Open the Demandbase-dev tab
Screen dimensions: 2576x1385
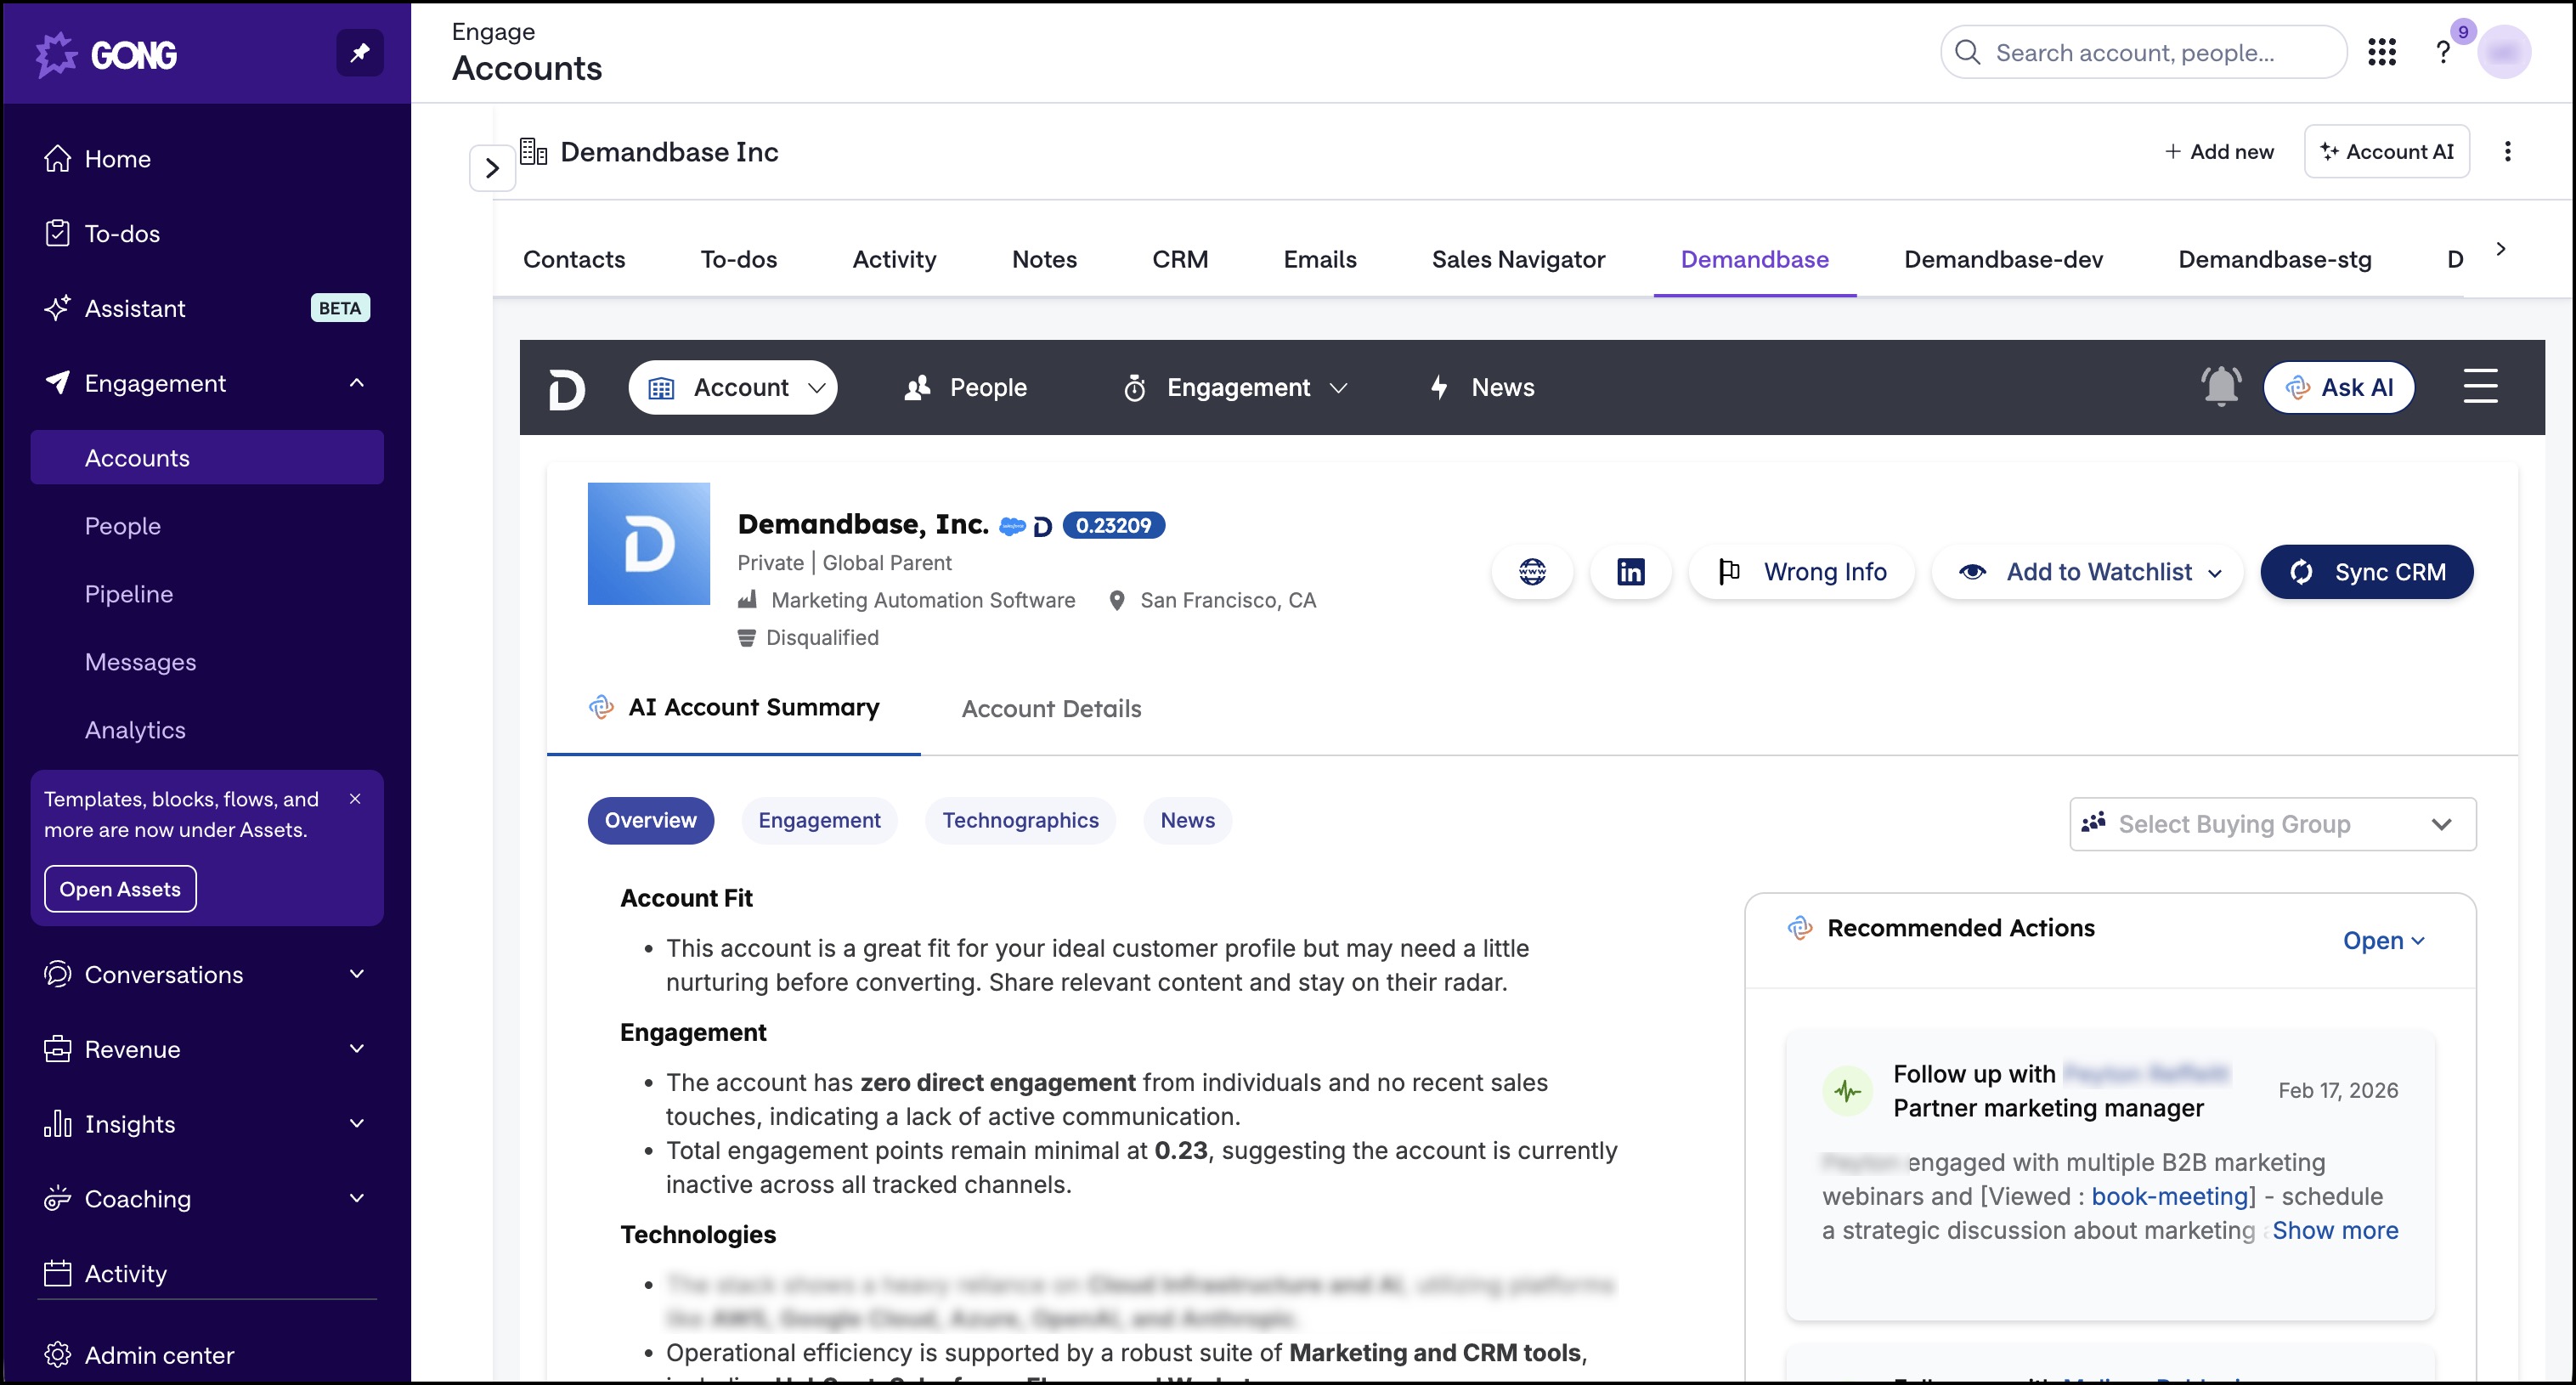tap(2003, 260)
